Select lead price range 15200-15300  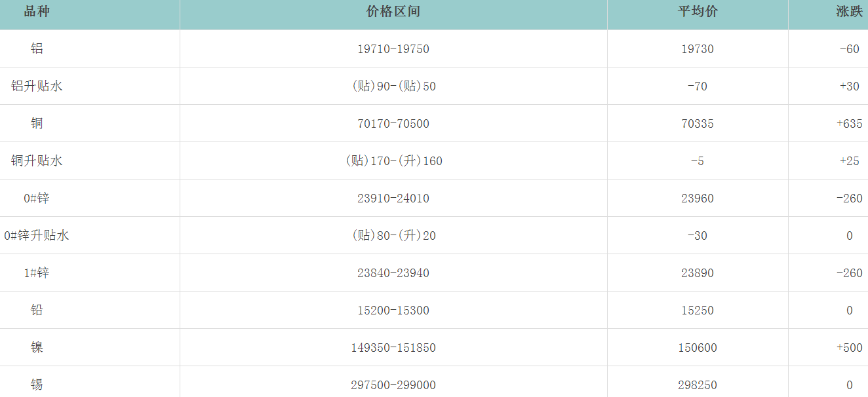393,311
